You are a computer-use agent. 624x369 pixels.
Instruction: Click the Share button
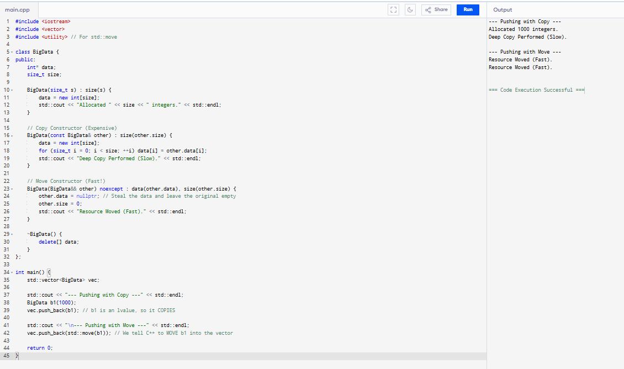(436, 10)
